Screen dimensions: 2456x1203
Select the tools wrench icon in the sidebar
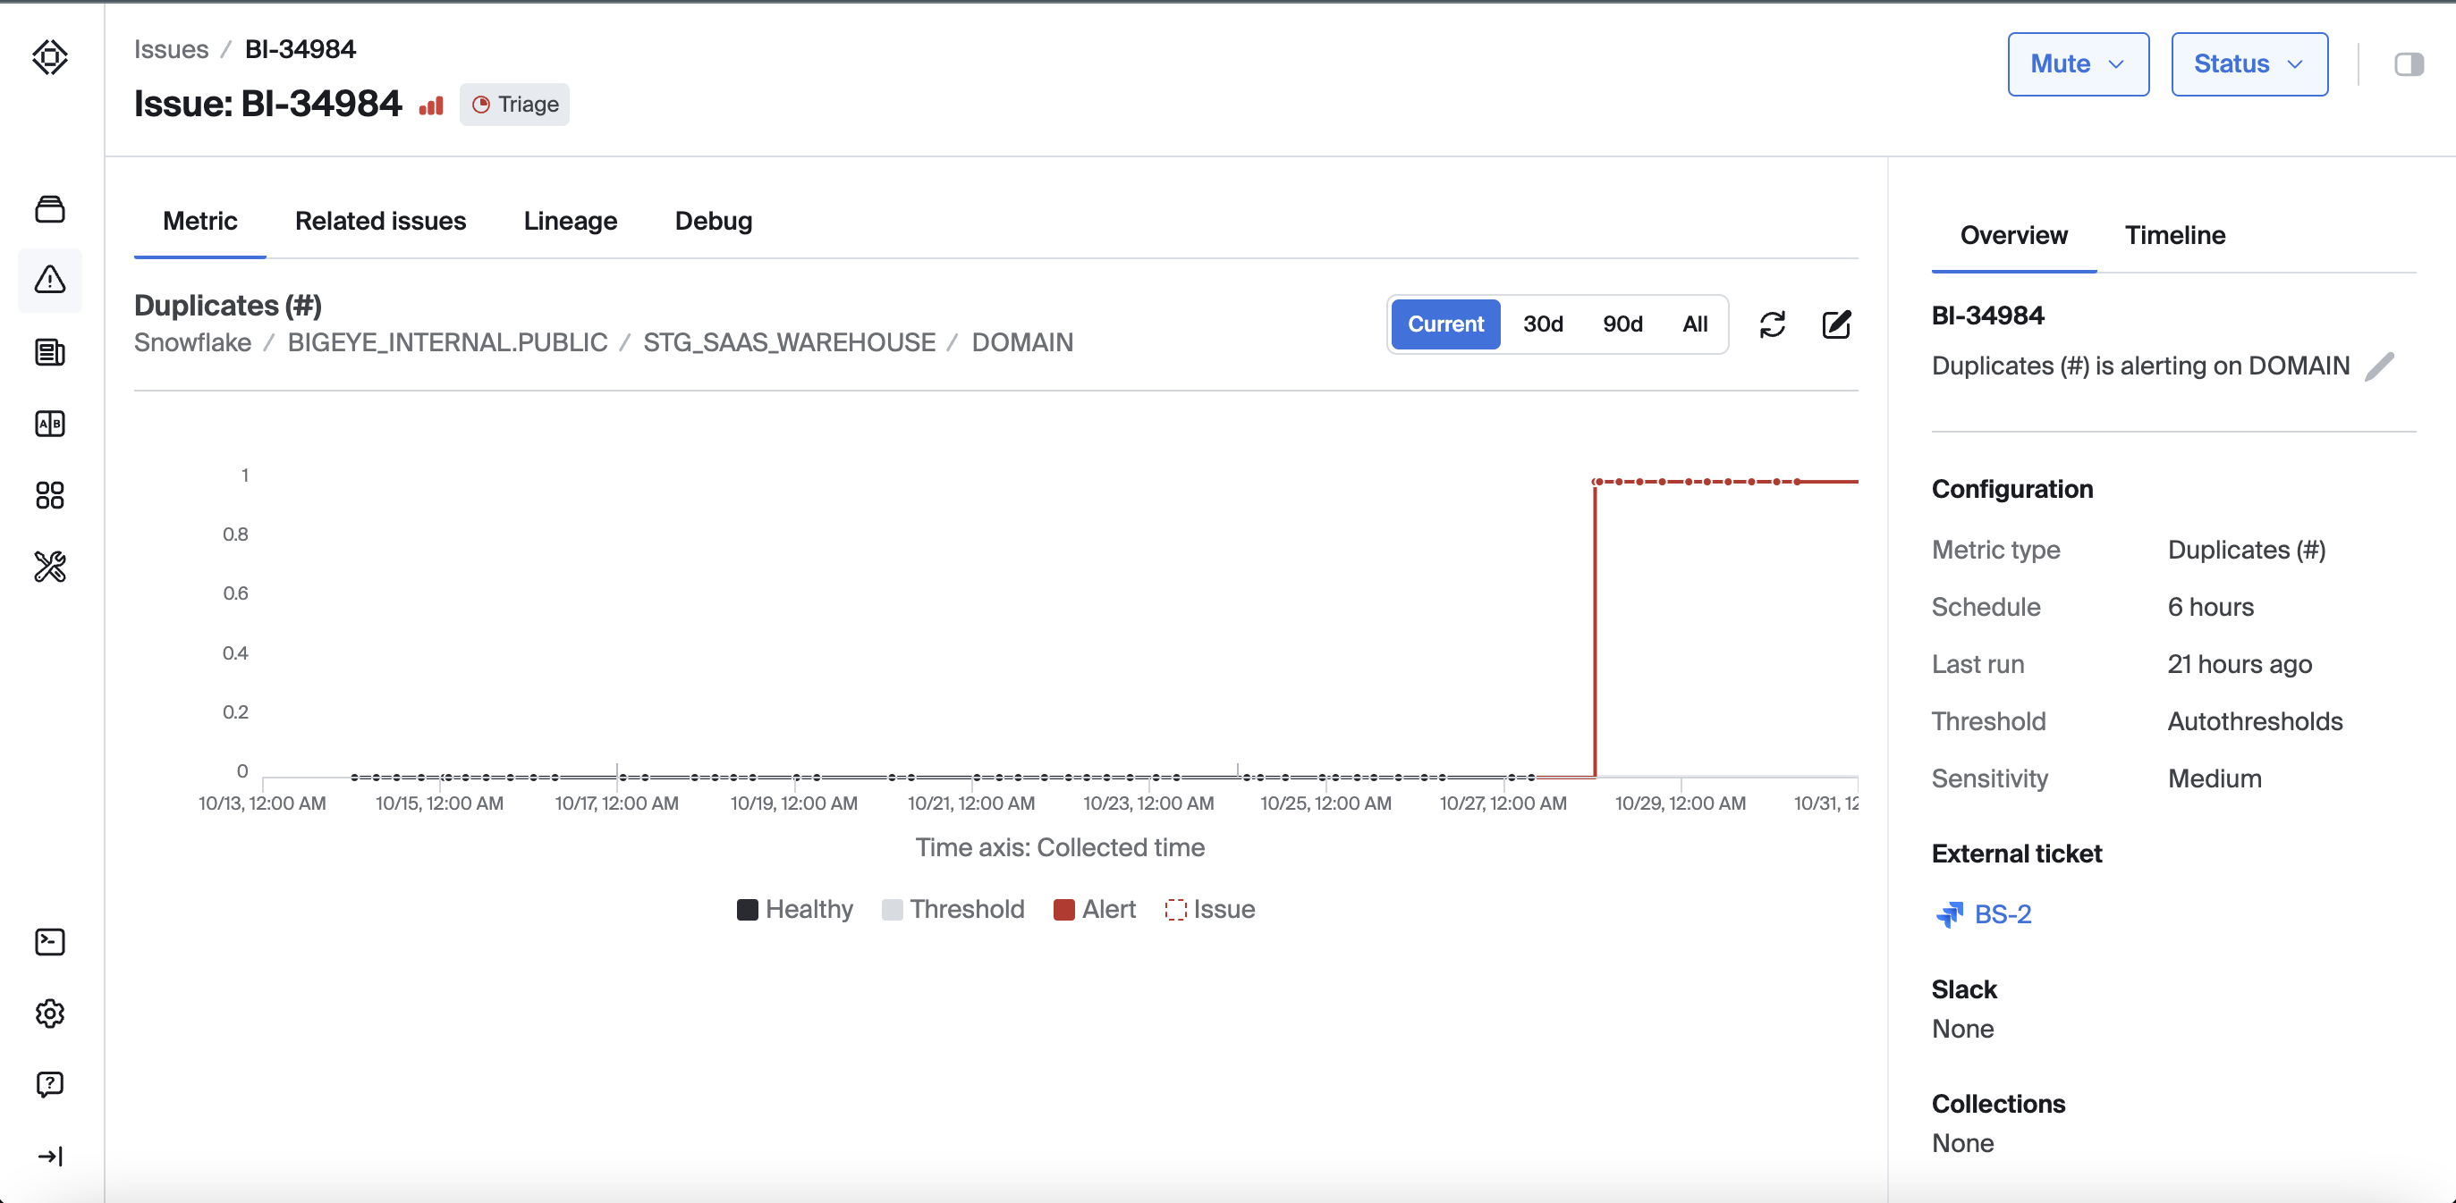pos(49,566)
